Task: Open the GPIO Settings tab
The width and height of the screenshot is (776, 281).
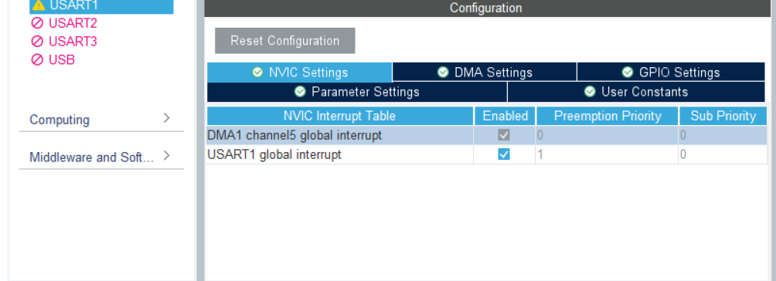Action: pos(671,73)
